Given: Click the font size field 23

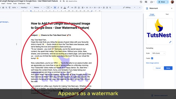Looking at the screenshot, I should pyautogui.click(x=48, y=7).
